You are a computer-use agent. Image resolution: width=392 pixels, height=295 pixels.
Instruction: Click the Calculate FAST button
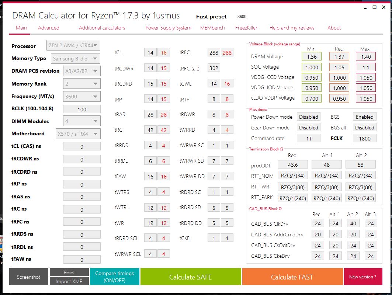[x=292, y=277]
